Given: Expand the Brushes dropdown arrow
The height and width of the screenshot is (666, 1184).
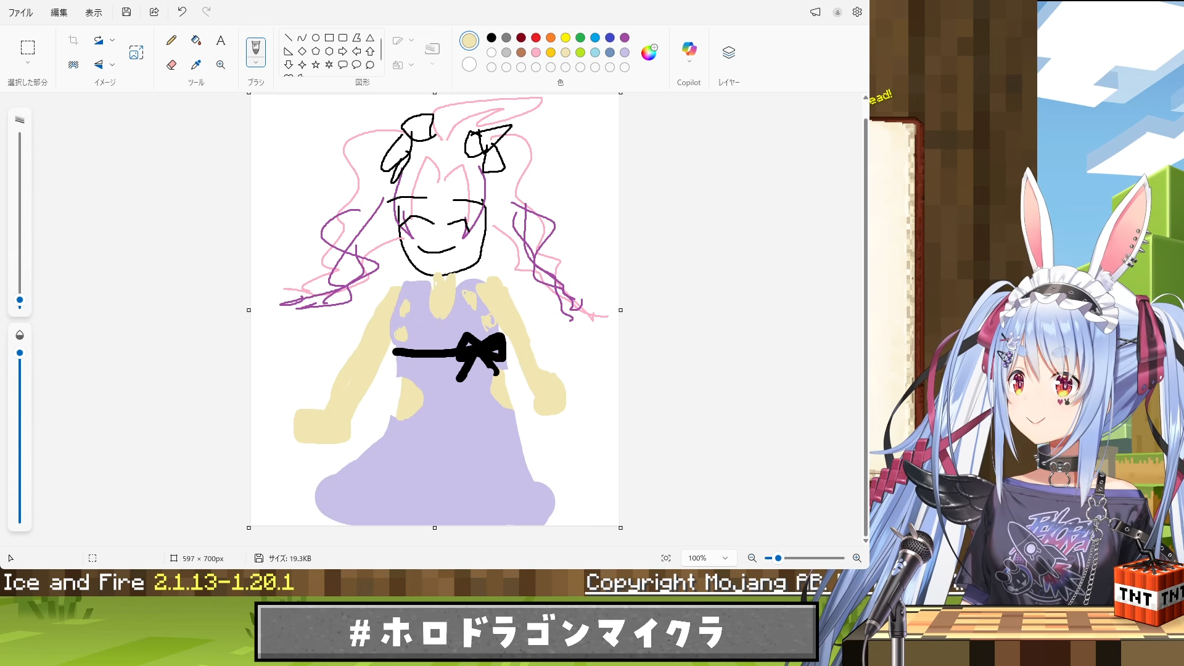Looking at the screenshot, I should pos(256,62).
